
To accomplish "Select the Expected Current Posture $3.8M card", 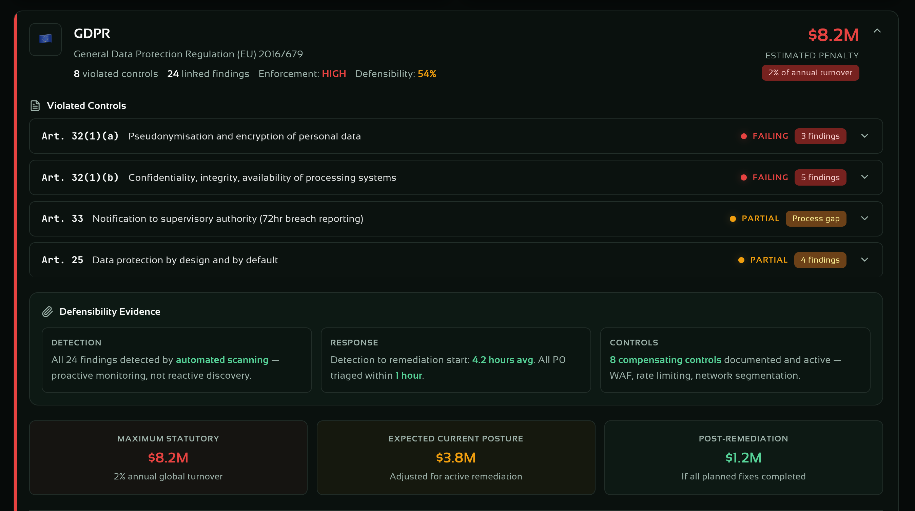I will coord(456,458).
